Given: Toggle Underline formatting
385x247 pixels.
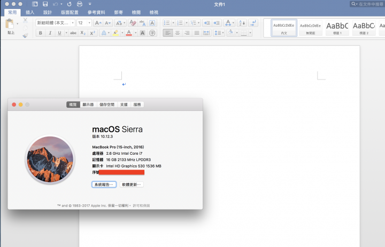Looking at the screenshot, I should 59,33.
